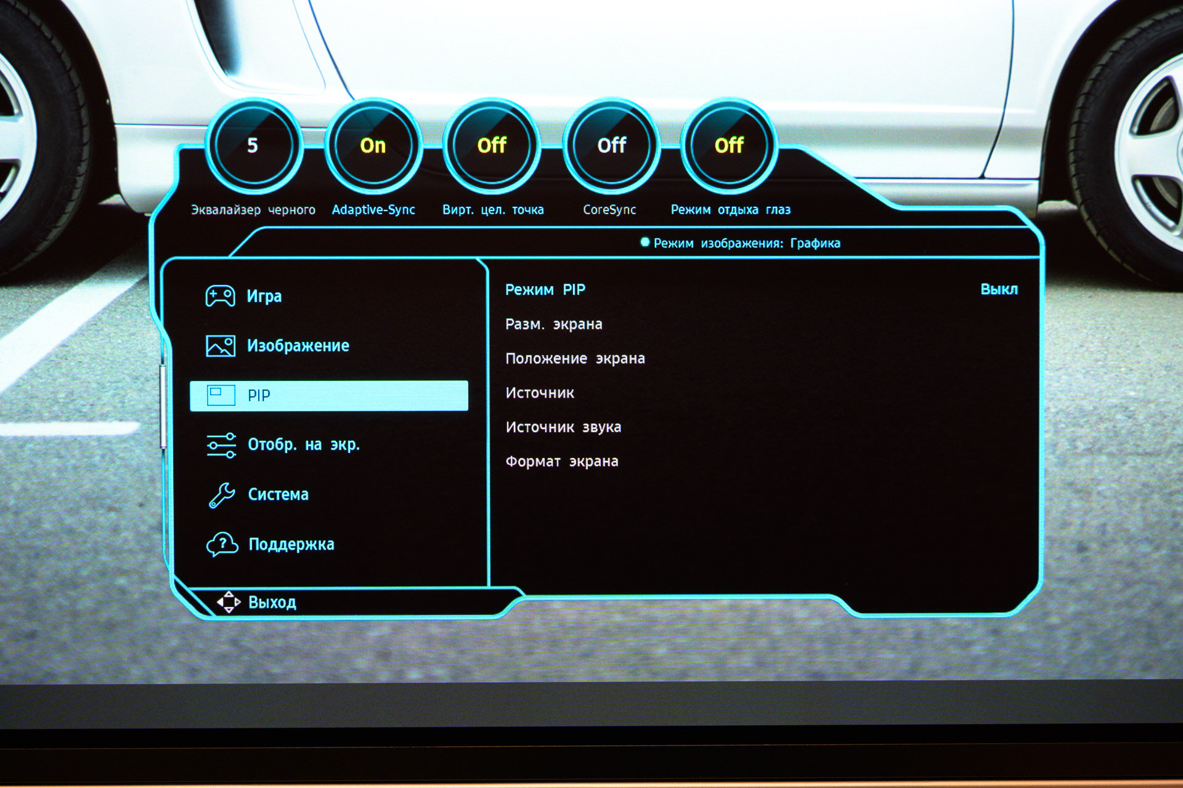Open the Система menu section
This screenshot has height=788, width=1183.
coord(278,495)
